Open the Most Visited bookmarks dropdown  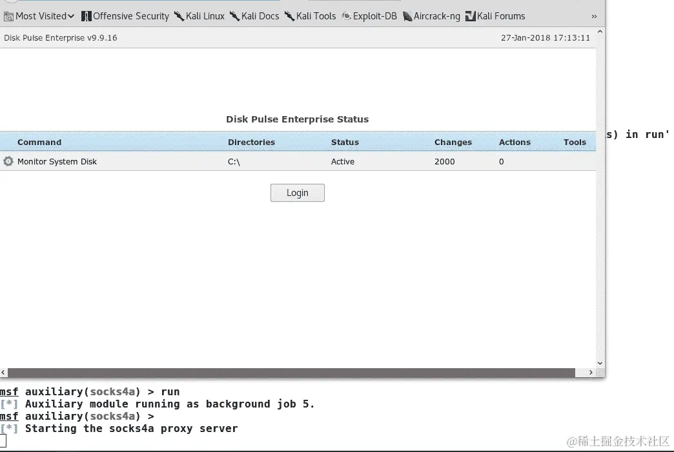(x=39, y=16)
